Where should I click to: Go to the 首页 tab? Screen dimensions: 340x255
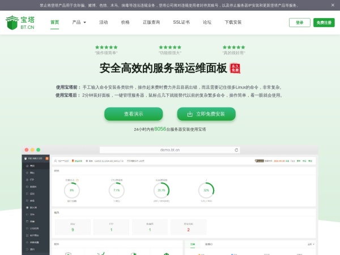pyautogui.click(x=54, y=23)
